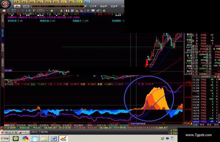Screen dimensions: 220x142
Task: Click the red dash line toolbar icon
Action: click(x=19, y=11)
